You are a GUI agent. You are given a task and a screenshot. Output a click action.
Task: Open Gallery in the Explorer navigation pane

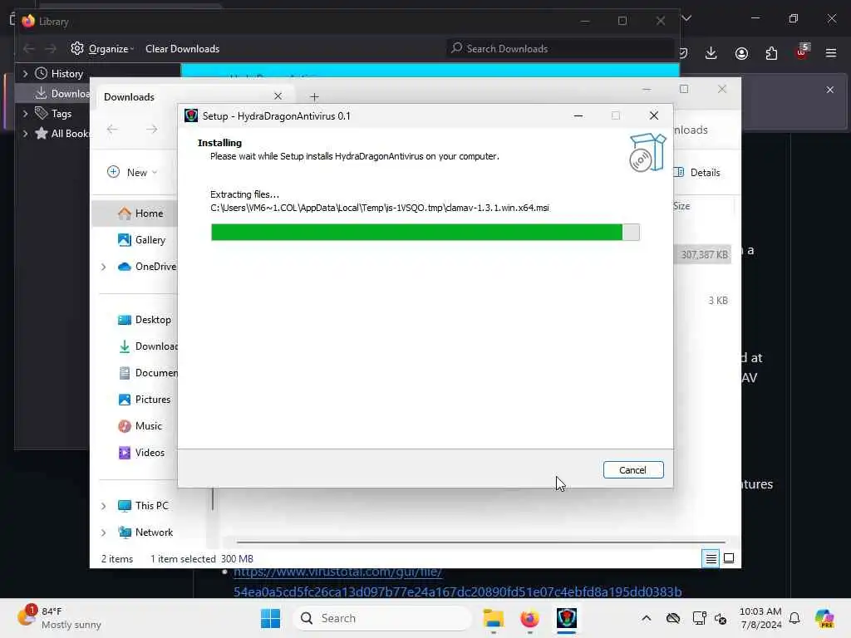click(x=141, y=240)
